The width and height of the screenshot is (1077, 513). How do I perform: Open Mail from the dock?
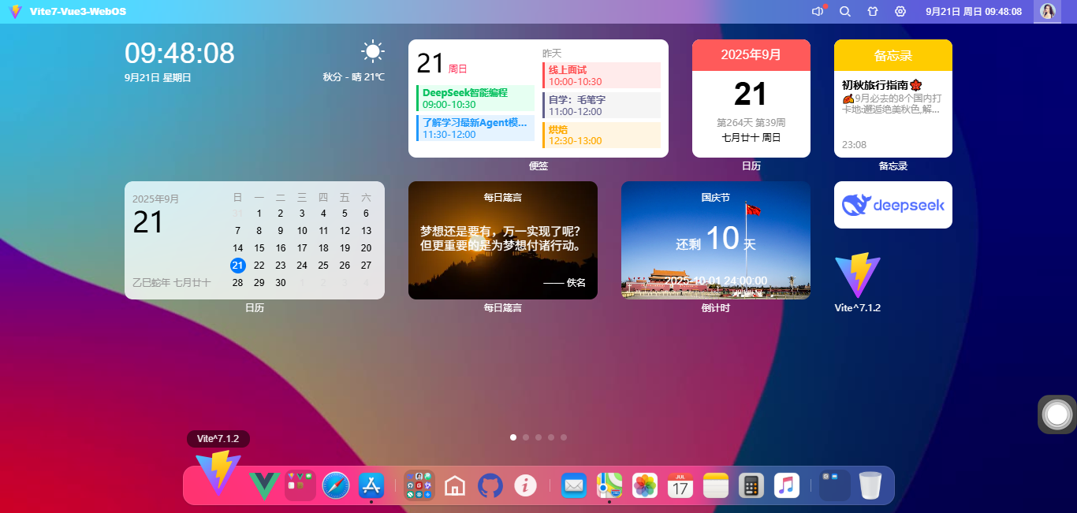574,485
